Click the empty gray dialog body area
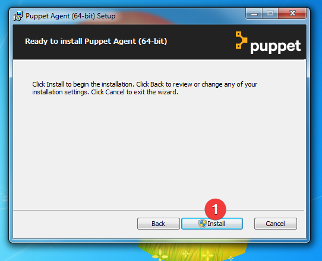Image resolution: width=322 pixels, height=261 pixels. tap(159, 152)
